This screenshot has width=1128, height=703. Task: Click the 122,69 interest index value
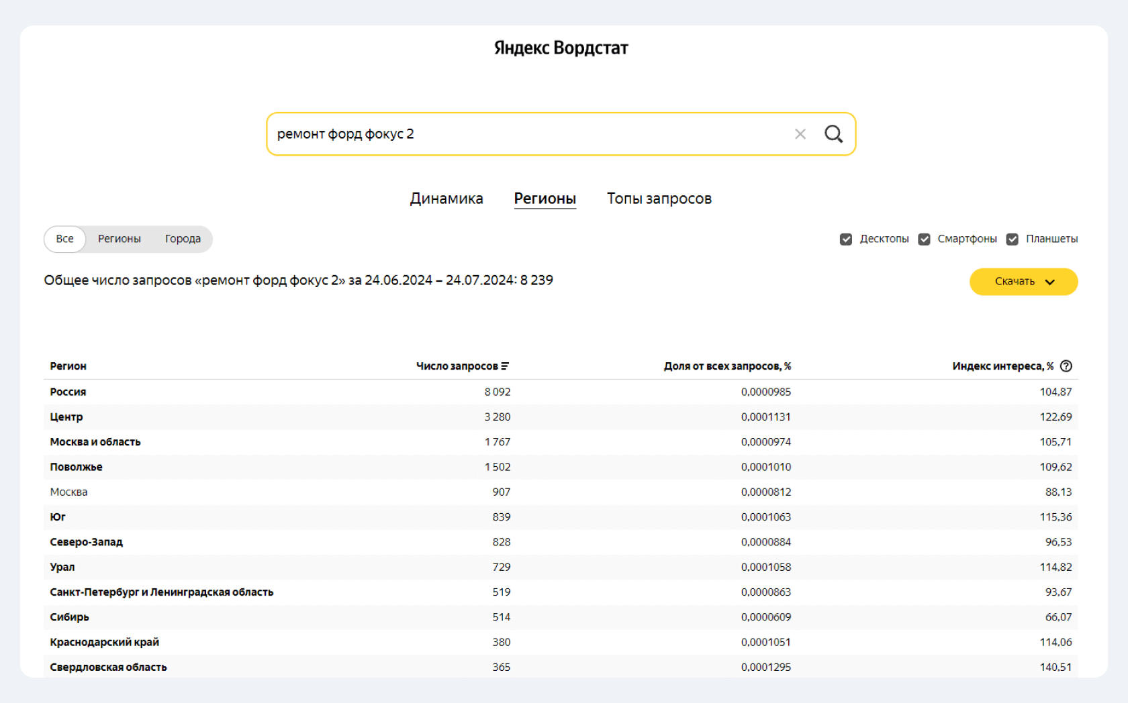pyautogui.click(x=1055, y=417)
